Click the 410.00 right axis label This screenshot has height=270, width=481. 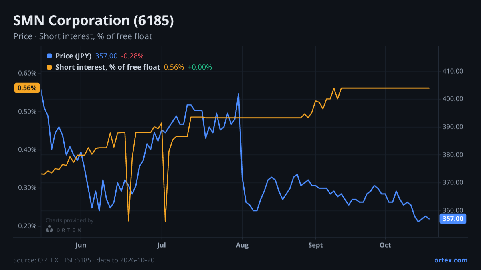click(x=453, y=71)
